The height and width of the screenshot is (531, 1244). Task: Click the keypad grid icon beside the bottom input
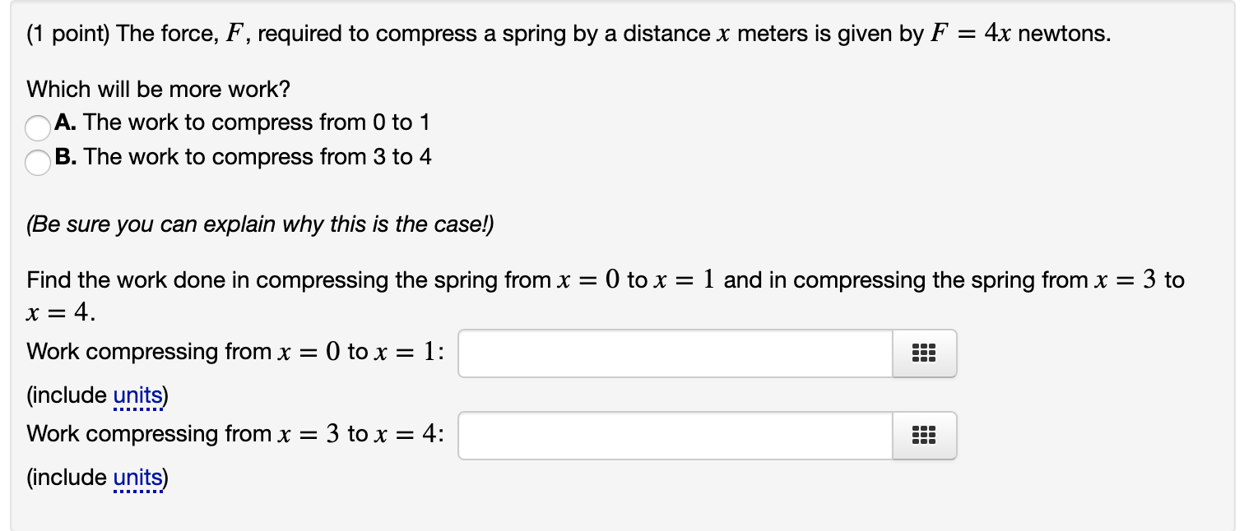[924, 436]
